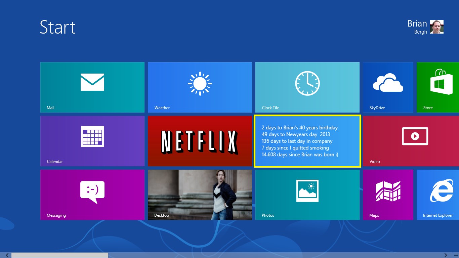Open the Clock Tile clock icon

(x=307, y=83)
